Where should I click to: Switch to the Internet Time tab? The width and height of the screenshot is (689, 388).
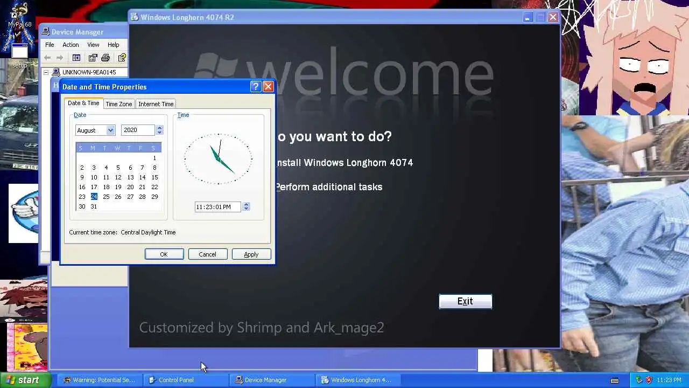156,104
